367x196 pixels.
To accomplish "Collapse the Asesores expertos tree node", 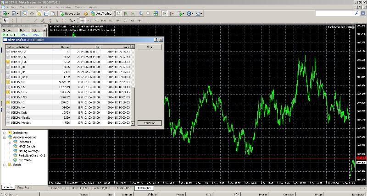I will tap(4, 137).
